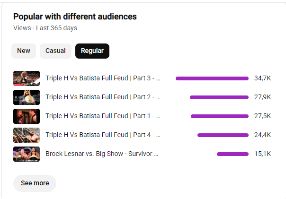Click the purple bar showing 27,5K views
Viewport: 286px width, 199px height.
coord(220,116)
